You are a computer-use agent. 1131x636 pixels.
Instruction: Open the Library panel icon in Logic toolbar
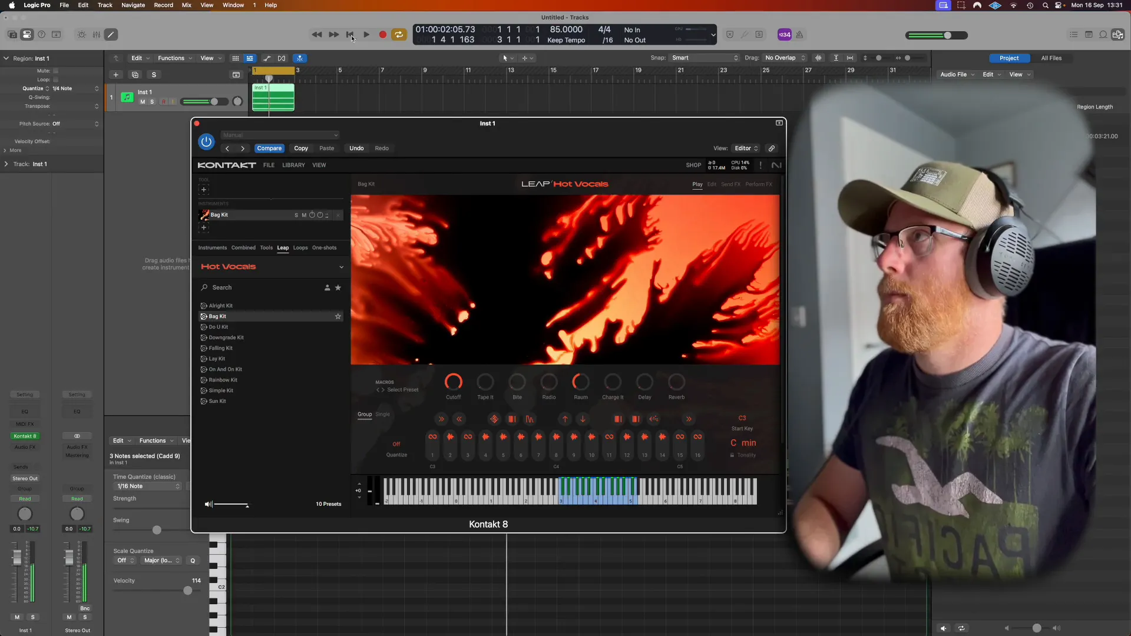(12, 35)
